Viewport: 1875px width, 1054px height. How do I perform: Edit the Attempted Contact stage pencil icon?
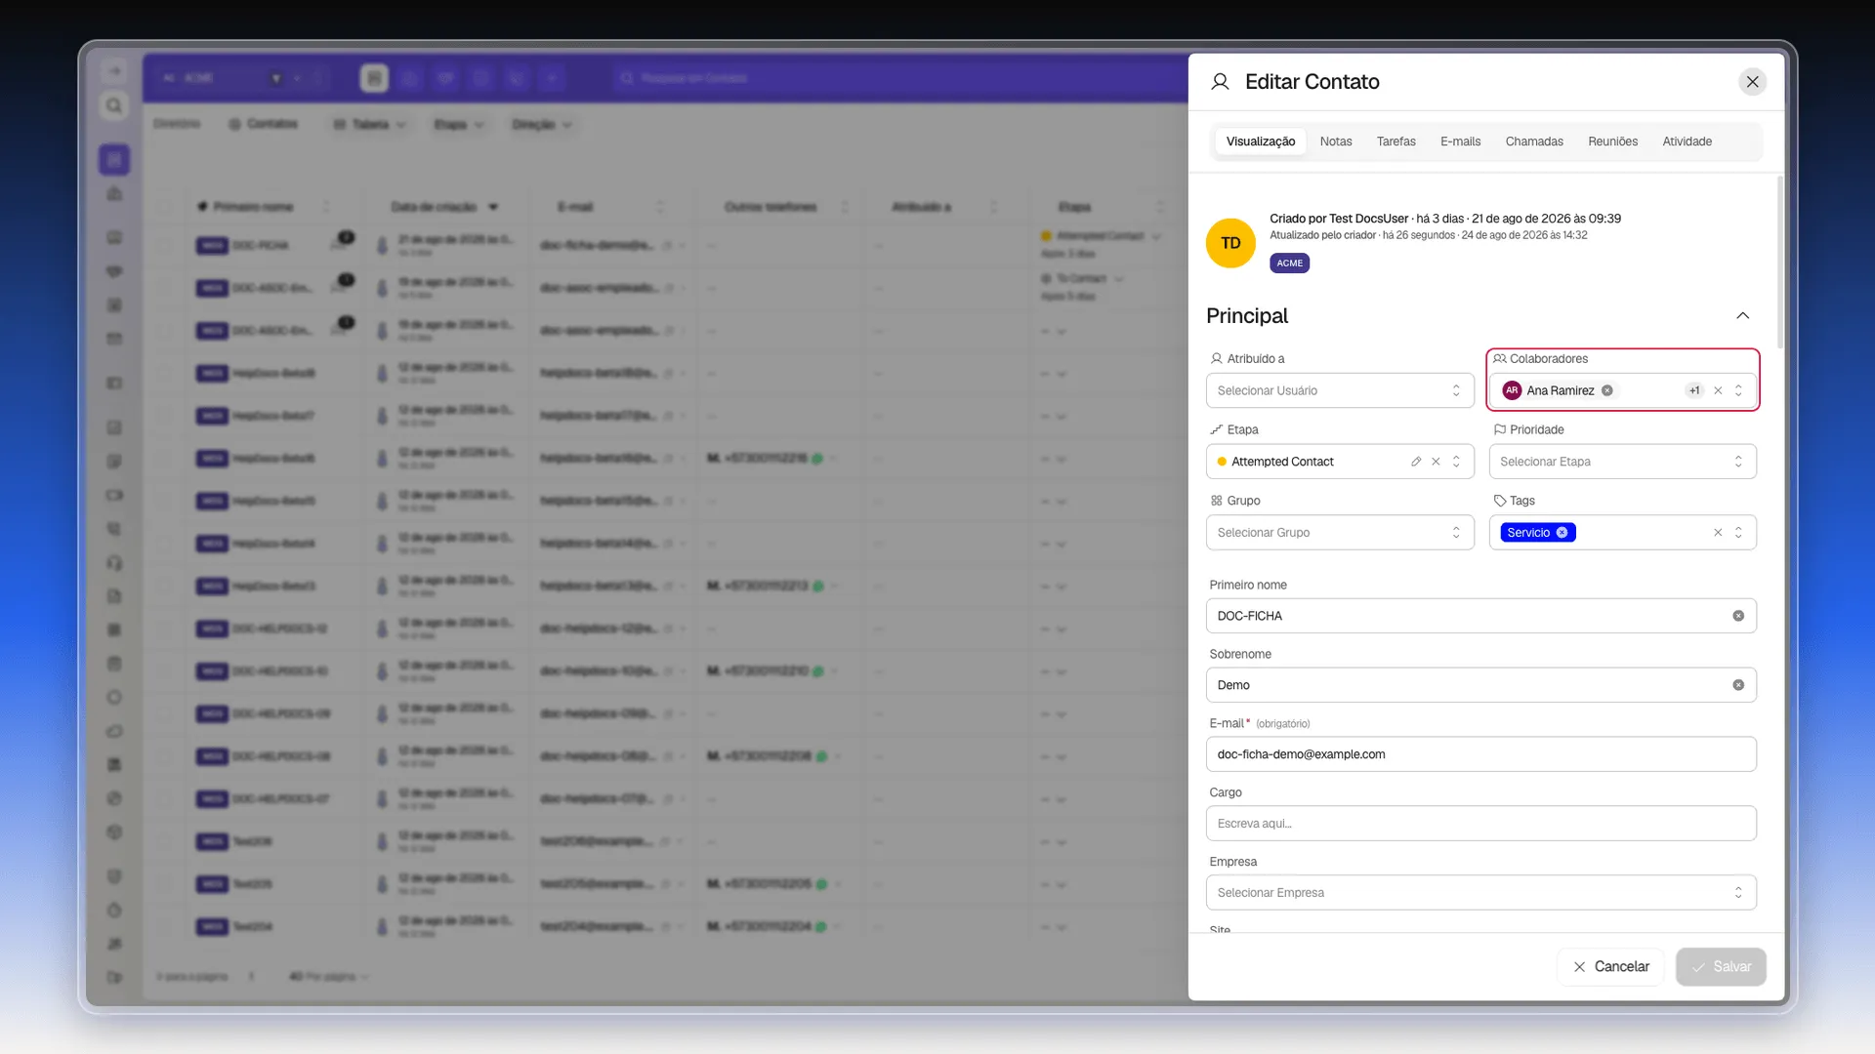1415,462
